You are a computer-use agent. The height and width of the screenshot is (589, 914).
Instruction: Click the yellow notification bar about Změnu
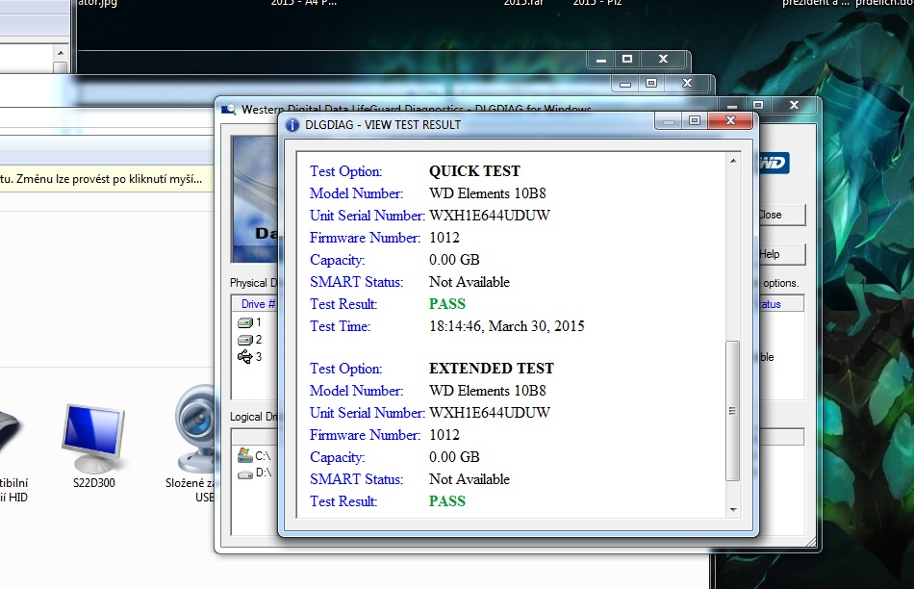point(106,179)
